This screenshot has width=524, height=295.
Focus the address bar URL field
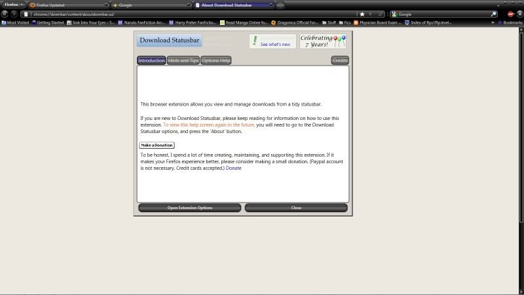[194, 14]
